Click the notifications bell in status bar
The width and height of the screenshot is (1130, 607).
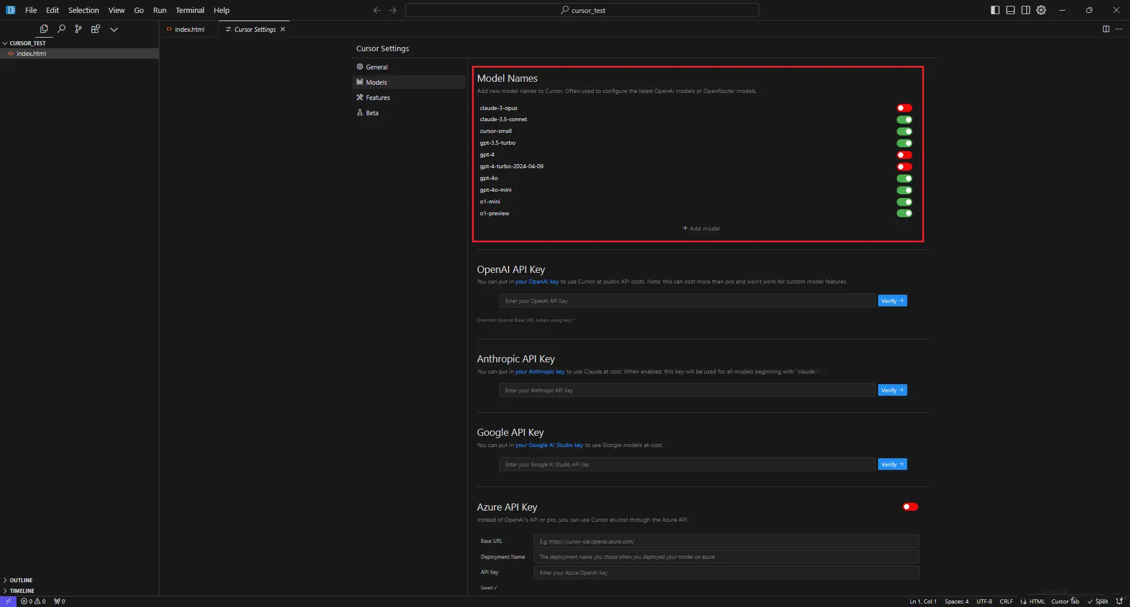(1119, 601)
